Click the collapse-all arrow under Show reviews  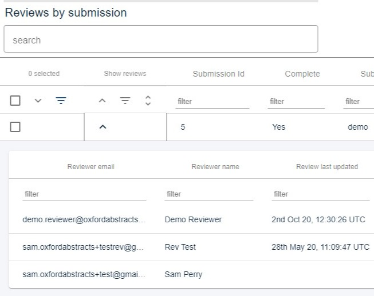click(103, 101)
